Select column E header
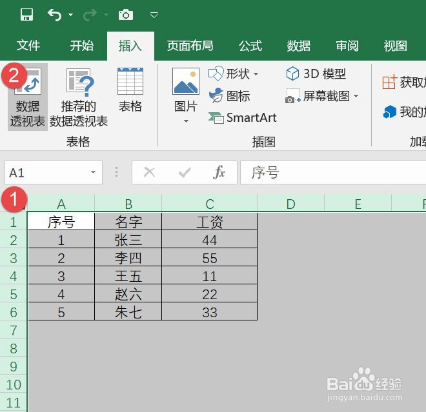Viewport: 426px width, 412px height. coord(358,204)
